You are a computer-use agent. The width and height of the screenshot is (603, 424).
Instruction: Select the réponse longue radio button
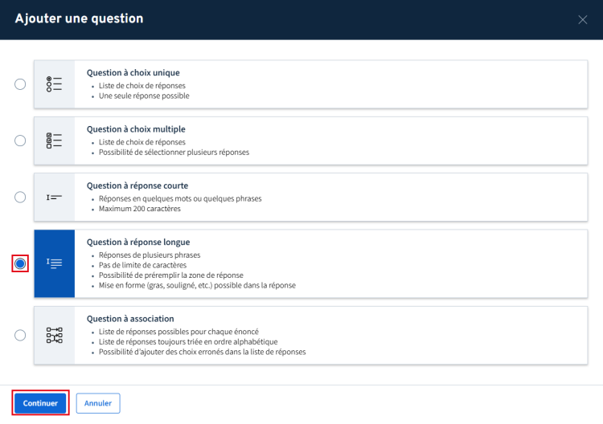point(20,263)
